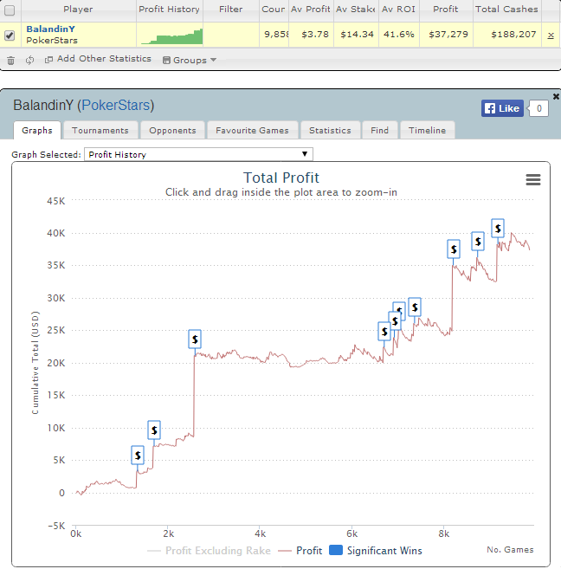Click the Facebook like count box
This screenshot has height=569, width=561.
538,108
